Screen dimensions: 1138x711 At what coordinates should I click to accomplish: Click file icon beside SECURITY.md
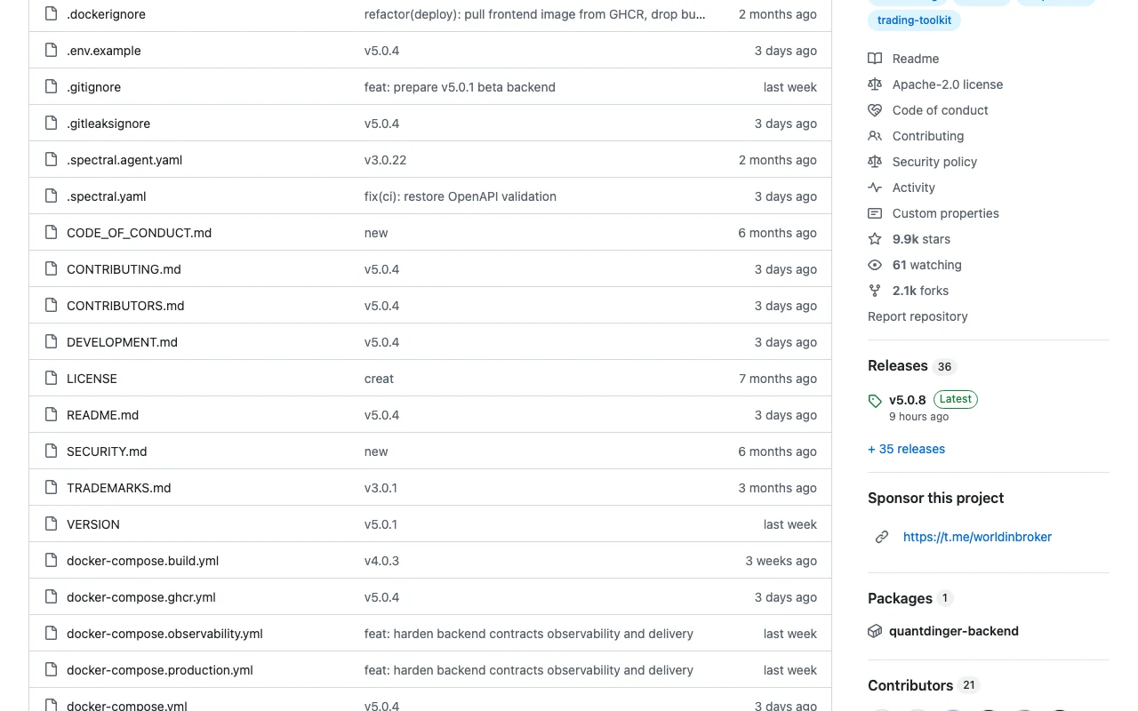51,451
